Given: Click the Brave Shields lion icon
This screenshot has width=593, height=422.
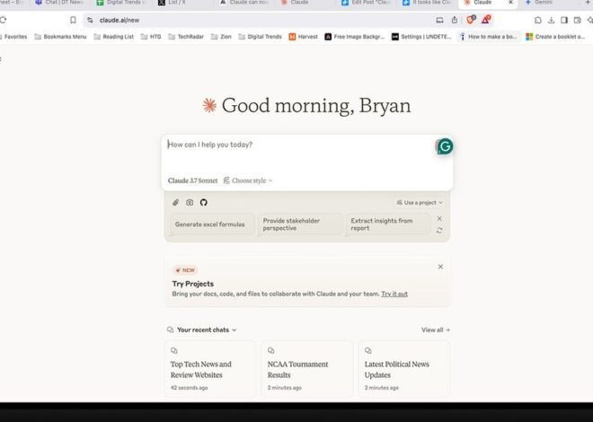Looking at the screenshot, I should point(471,20).
